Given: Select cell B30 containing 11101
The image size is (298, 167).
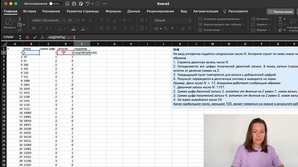Looking at the screenshot, I should click(x=31, y=165).
